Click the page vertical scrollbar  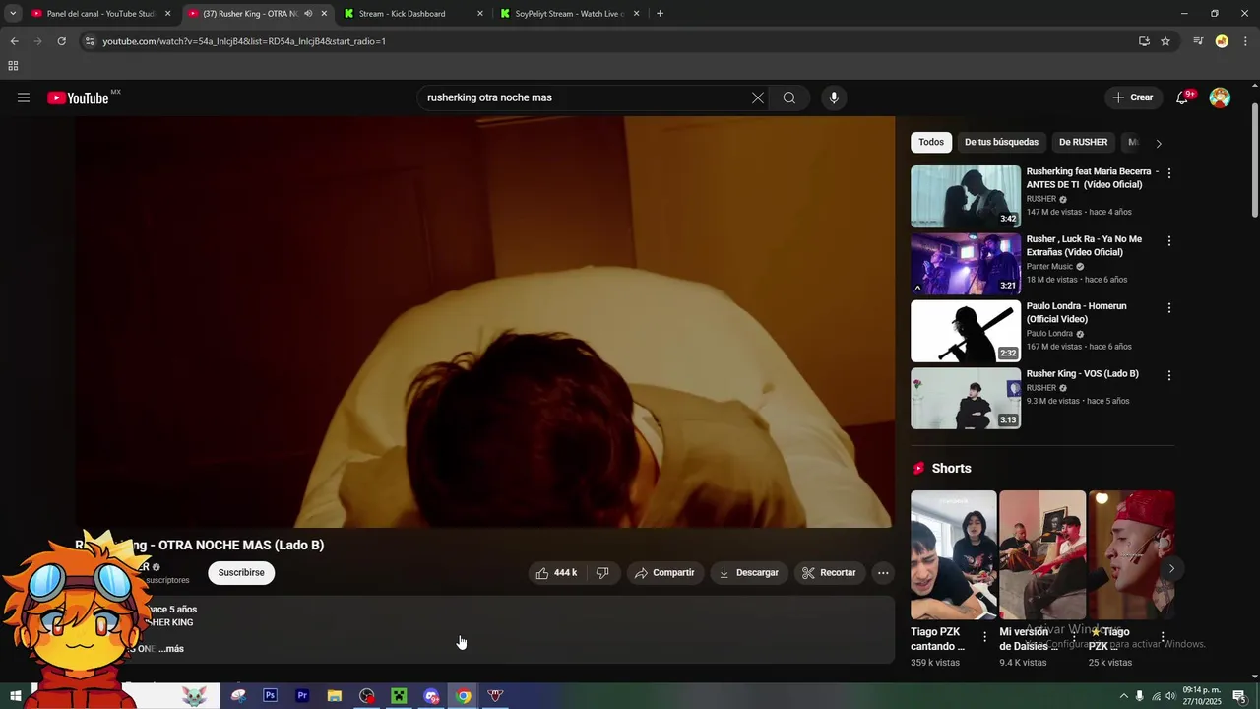[x=1254, y=161]
